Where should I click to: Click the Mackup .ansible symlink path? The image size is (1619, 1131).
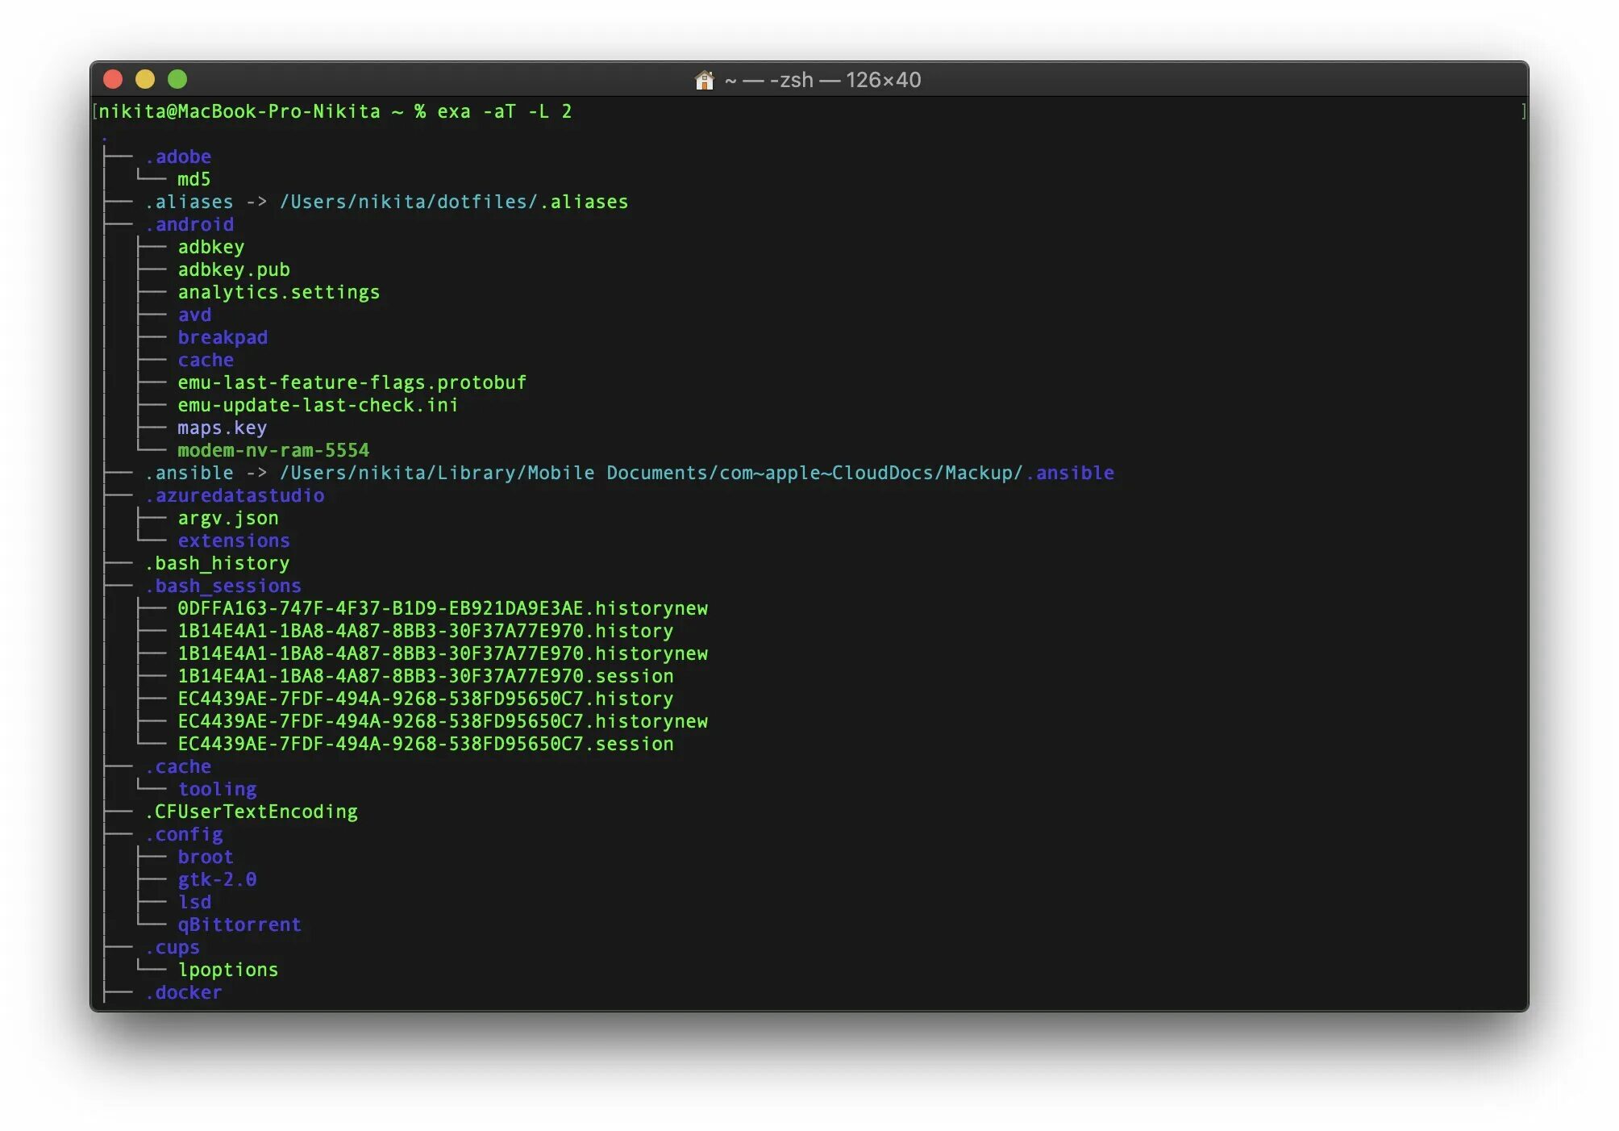click(697, 473)
